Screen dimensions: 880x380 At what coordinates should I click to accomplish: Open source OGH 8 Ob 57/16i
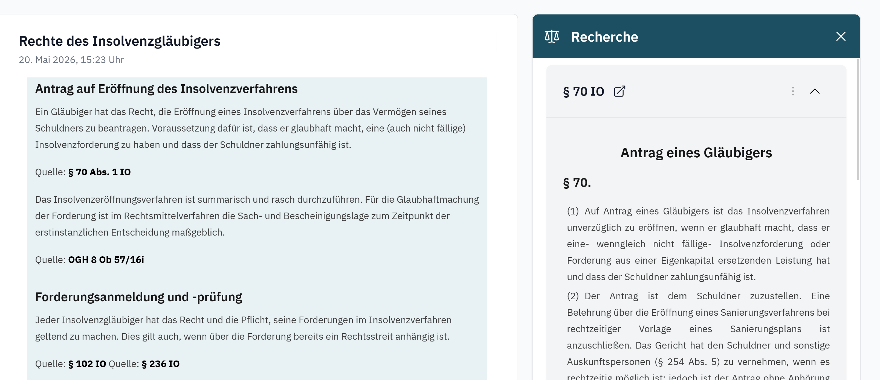click(x=106, y=260)
